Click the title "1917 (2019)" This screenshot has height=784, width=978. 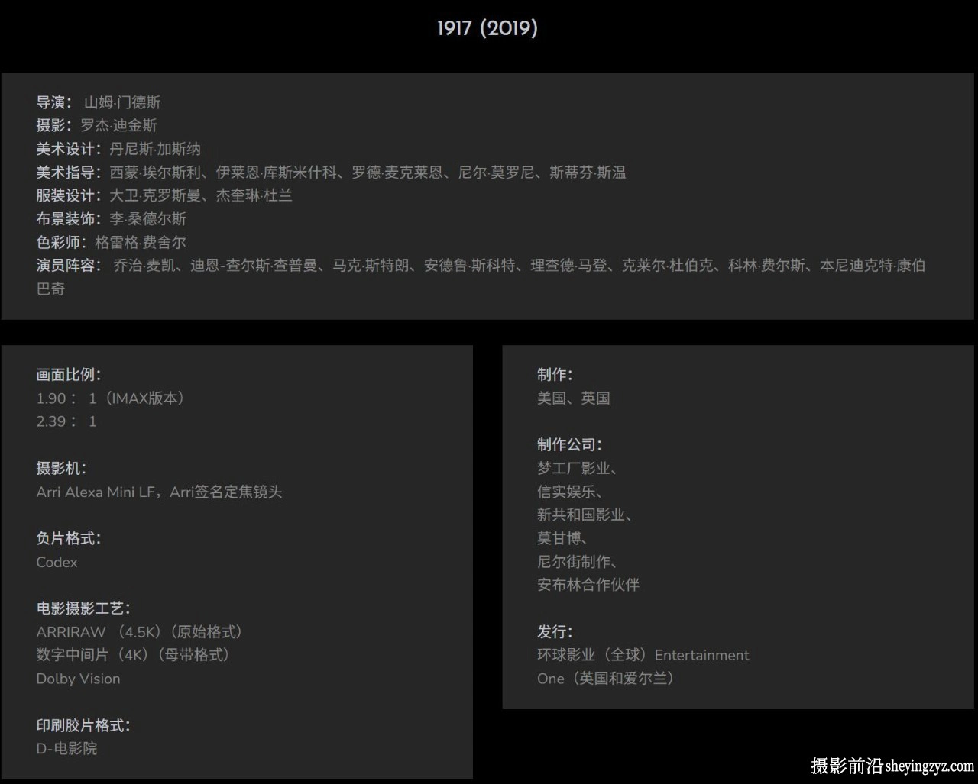click(x=487, y=28)
